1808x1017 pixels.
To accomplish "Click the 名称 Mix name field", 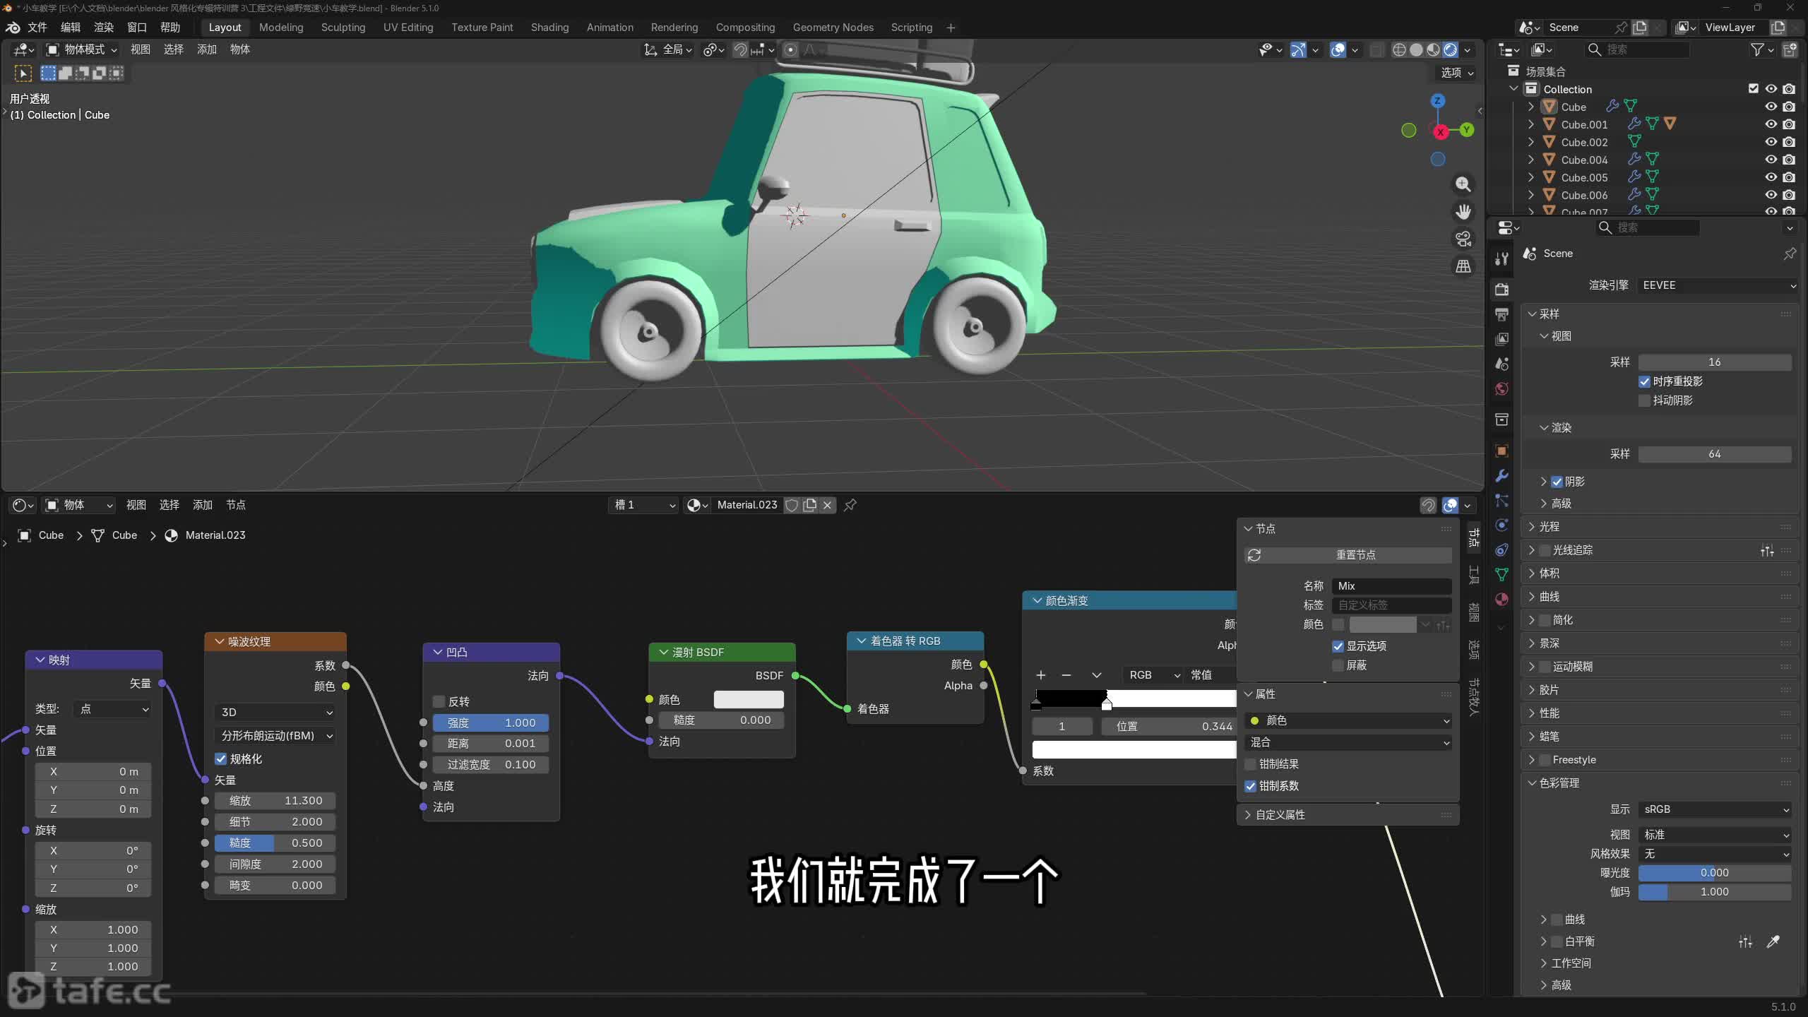I will click(x=1391, y=586).
